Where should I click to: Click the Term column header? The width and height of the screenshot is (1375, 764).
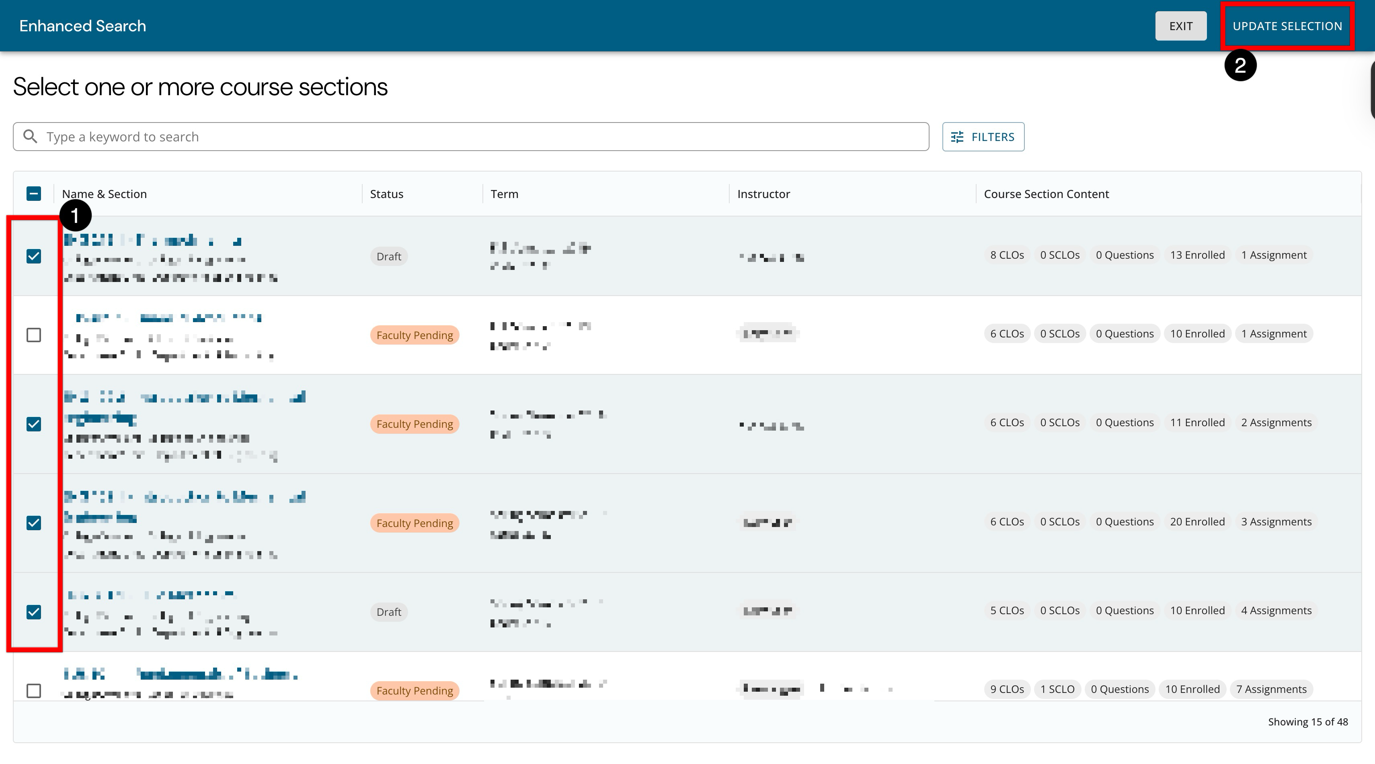[504, 194]
